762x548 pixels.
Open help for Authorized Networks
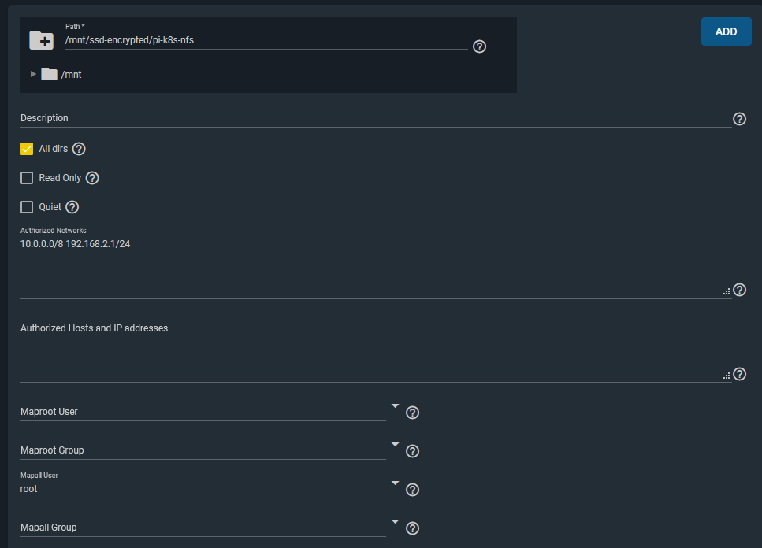point(739,291)
